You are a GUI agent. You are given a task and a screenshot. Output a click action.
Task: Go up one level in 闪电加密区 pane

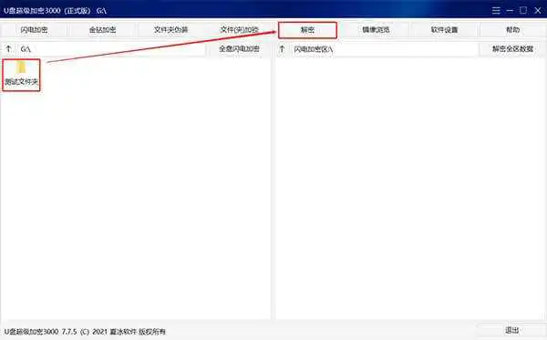(x=282, y=49)
